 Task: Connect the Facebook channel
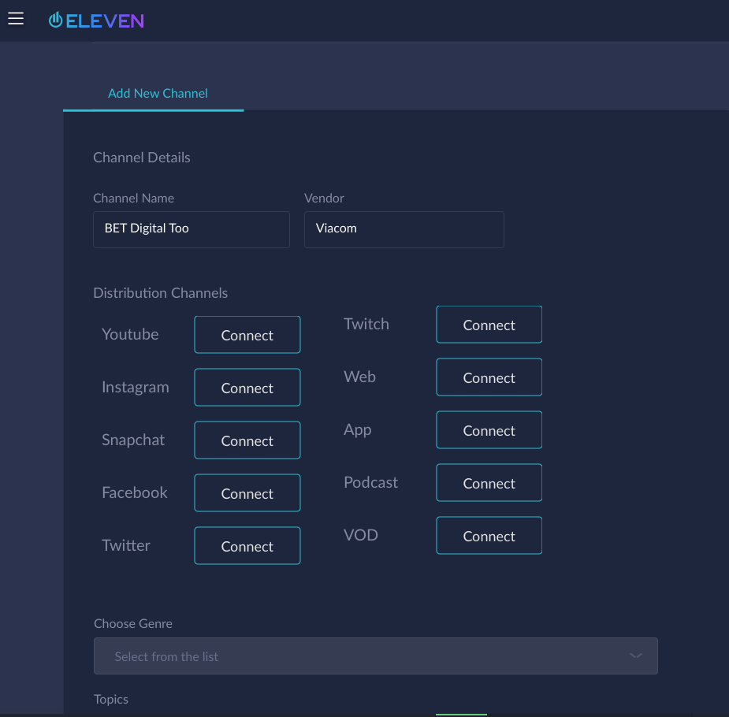pyautogui.click(x=247, y=492)
